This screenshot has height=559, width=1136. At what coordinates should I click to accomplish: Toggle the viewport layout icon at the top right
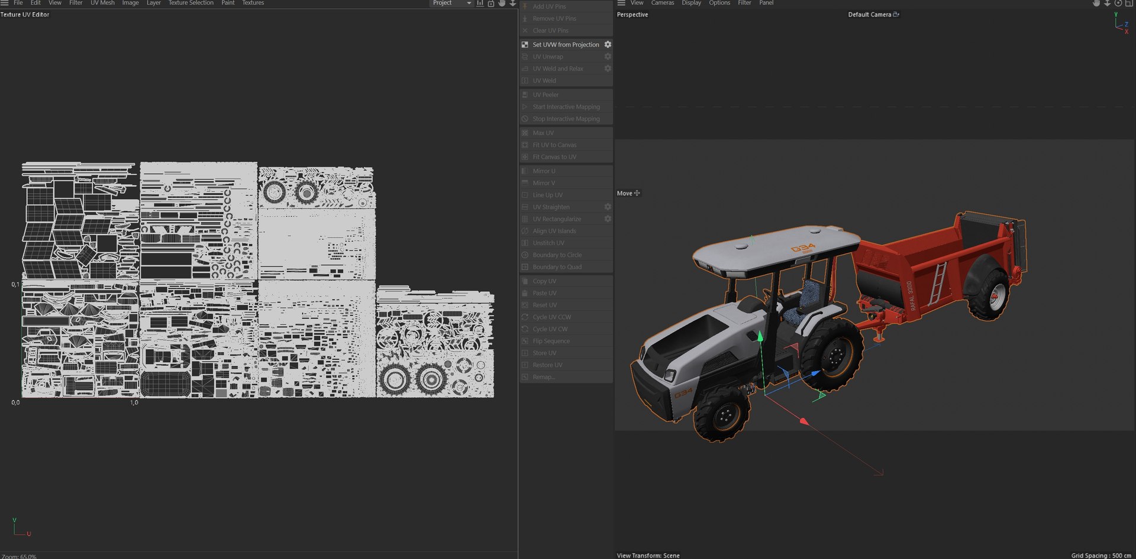[x=1129, y=3]
